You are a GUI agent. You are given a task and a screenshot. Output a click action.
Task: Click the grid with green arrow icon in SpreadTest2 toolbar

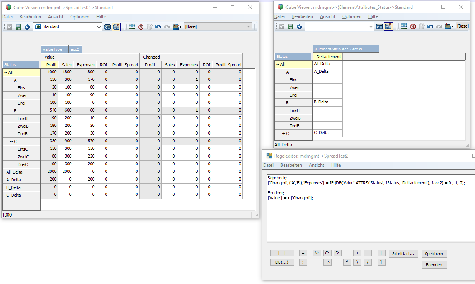pyautogui.click(x=132, y=27)
